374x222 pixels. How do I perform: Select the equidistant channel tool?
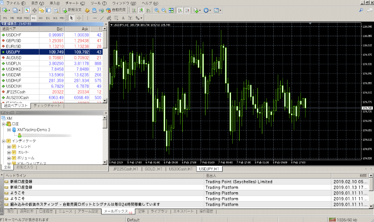tap(109, 18)
